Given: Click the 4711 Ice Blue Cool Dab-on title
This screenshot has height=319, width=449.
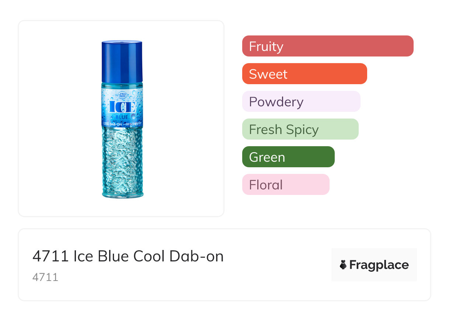Looking at the screenshot, I should tap(128, 256).
